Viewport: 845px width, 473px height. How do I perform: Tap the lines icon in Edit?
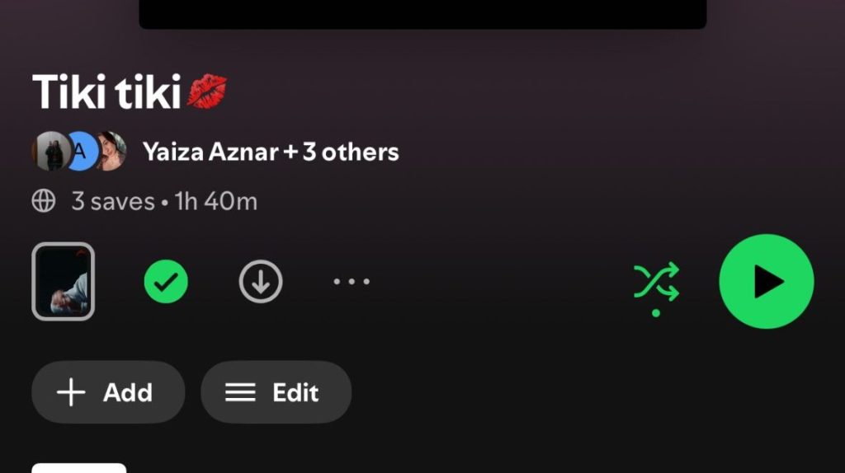point(240,391)
